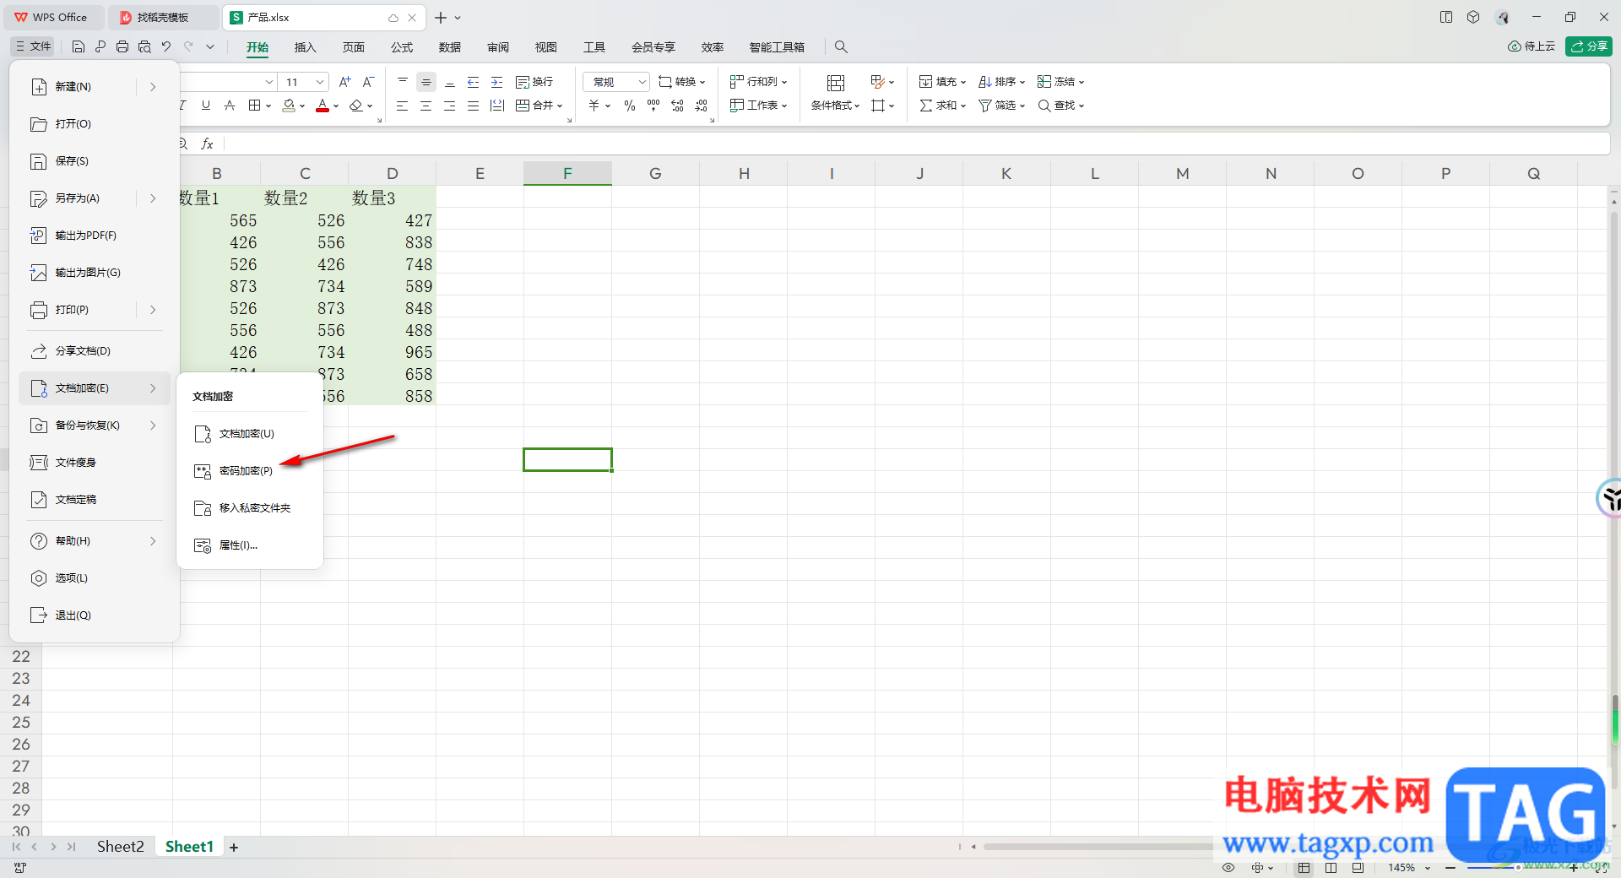Expand the 打印(P) submenu arrow
Viewport: 1621px width, 878px height.
pos(153,310)
